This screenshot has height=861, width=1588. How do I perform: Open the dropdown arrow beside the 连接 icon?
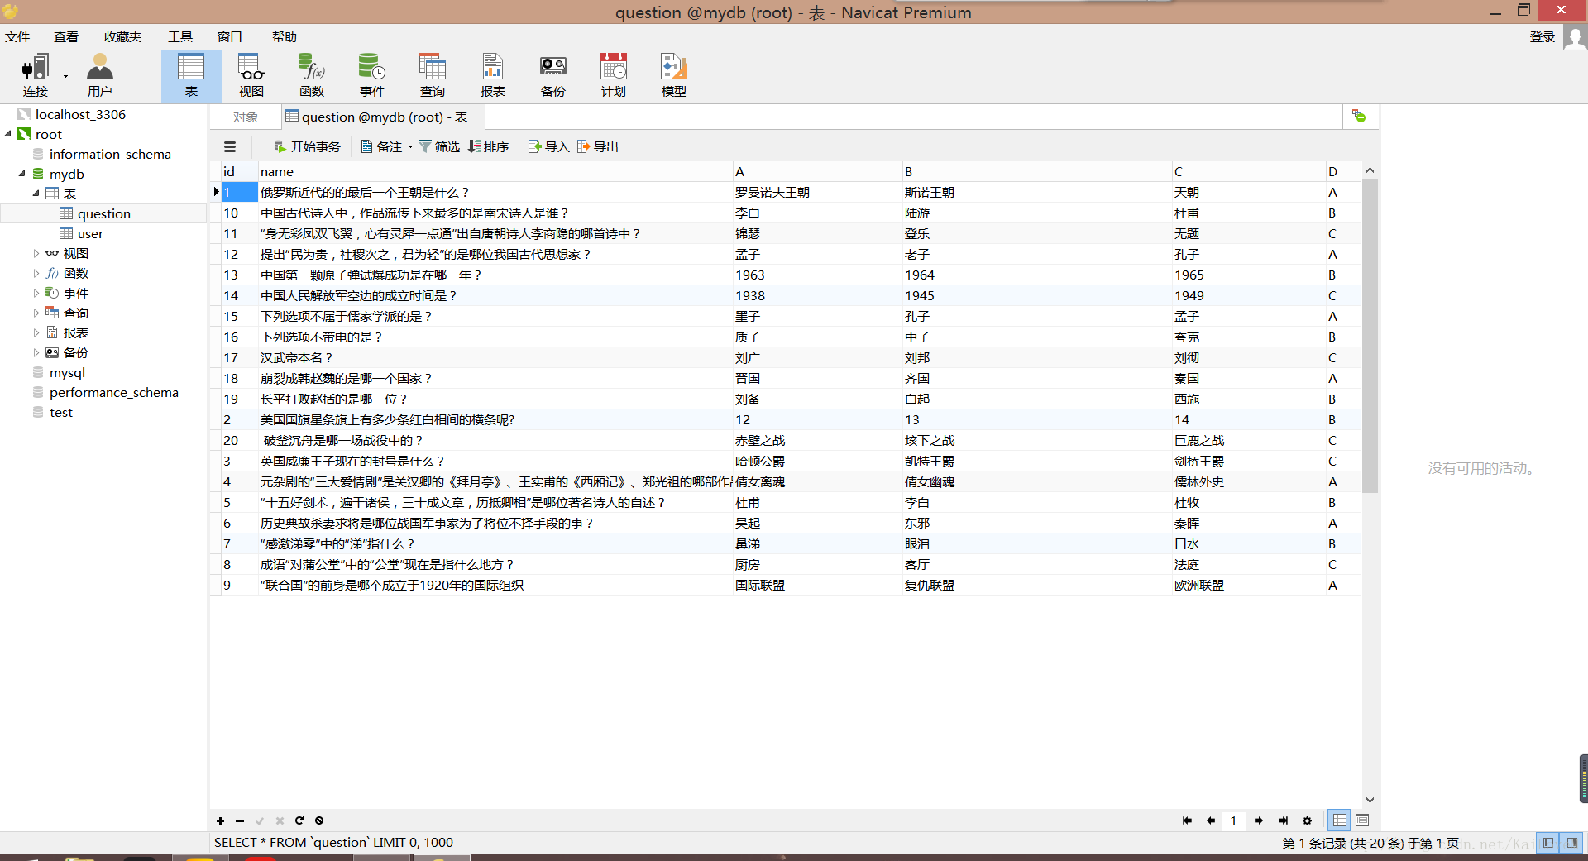[65, 77]
